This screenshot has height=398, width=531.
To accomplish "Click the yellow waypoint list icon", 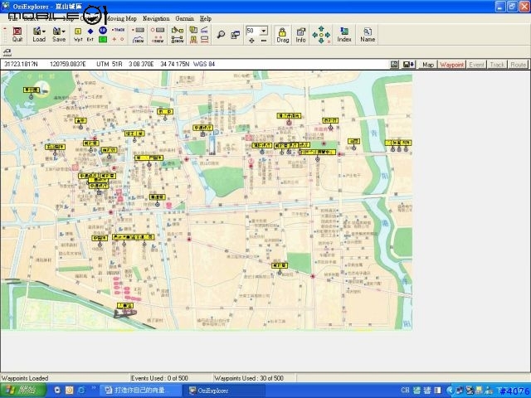I will pos(193,30).
